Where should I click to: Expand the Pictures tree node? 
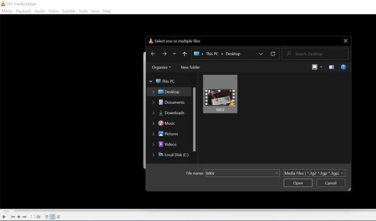153,134
